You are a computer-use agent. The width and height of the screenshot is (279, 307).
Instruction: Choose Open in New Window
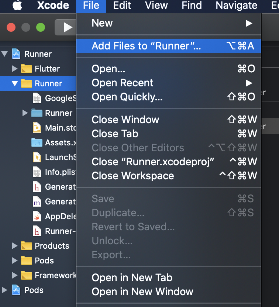169,292
